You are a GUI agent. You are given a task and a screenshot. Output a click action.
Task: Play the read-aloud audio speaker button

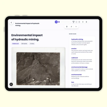click(x=56, y=22)
